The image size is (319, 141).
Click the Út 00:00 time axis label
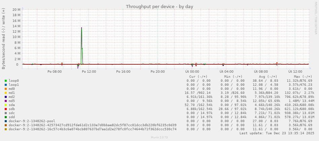click(x=192, y=72)
